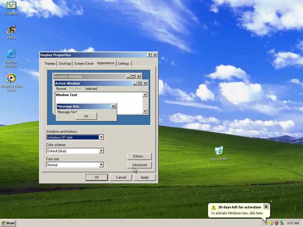Select the Appearance tab
Image resolution: width=303 pixels, height=227 pixels.
(x=106, y=63)
